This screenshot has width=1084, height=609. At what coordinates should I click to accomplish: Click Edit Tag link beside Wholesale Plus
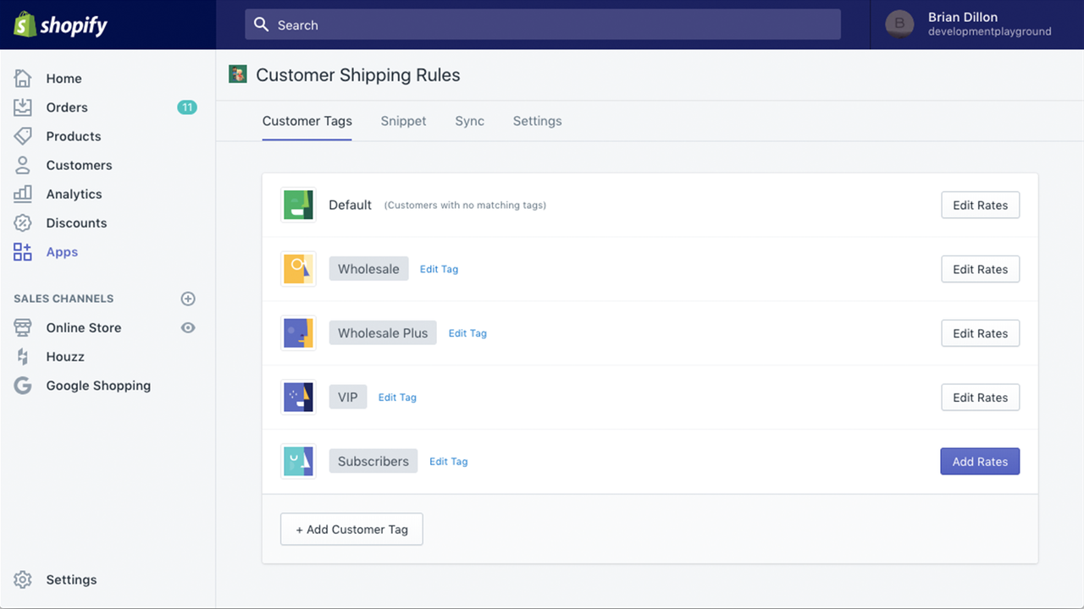[467, 333]
